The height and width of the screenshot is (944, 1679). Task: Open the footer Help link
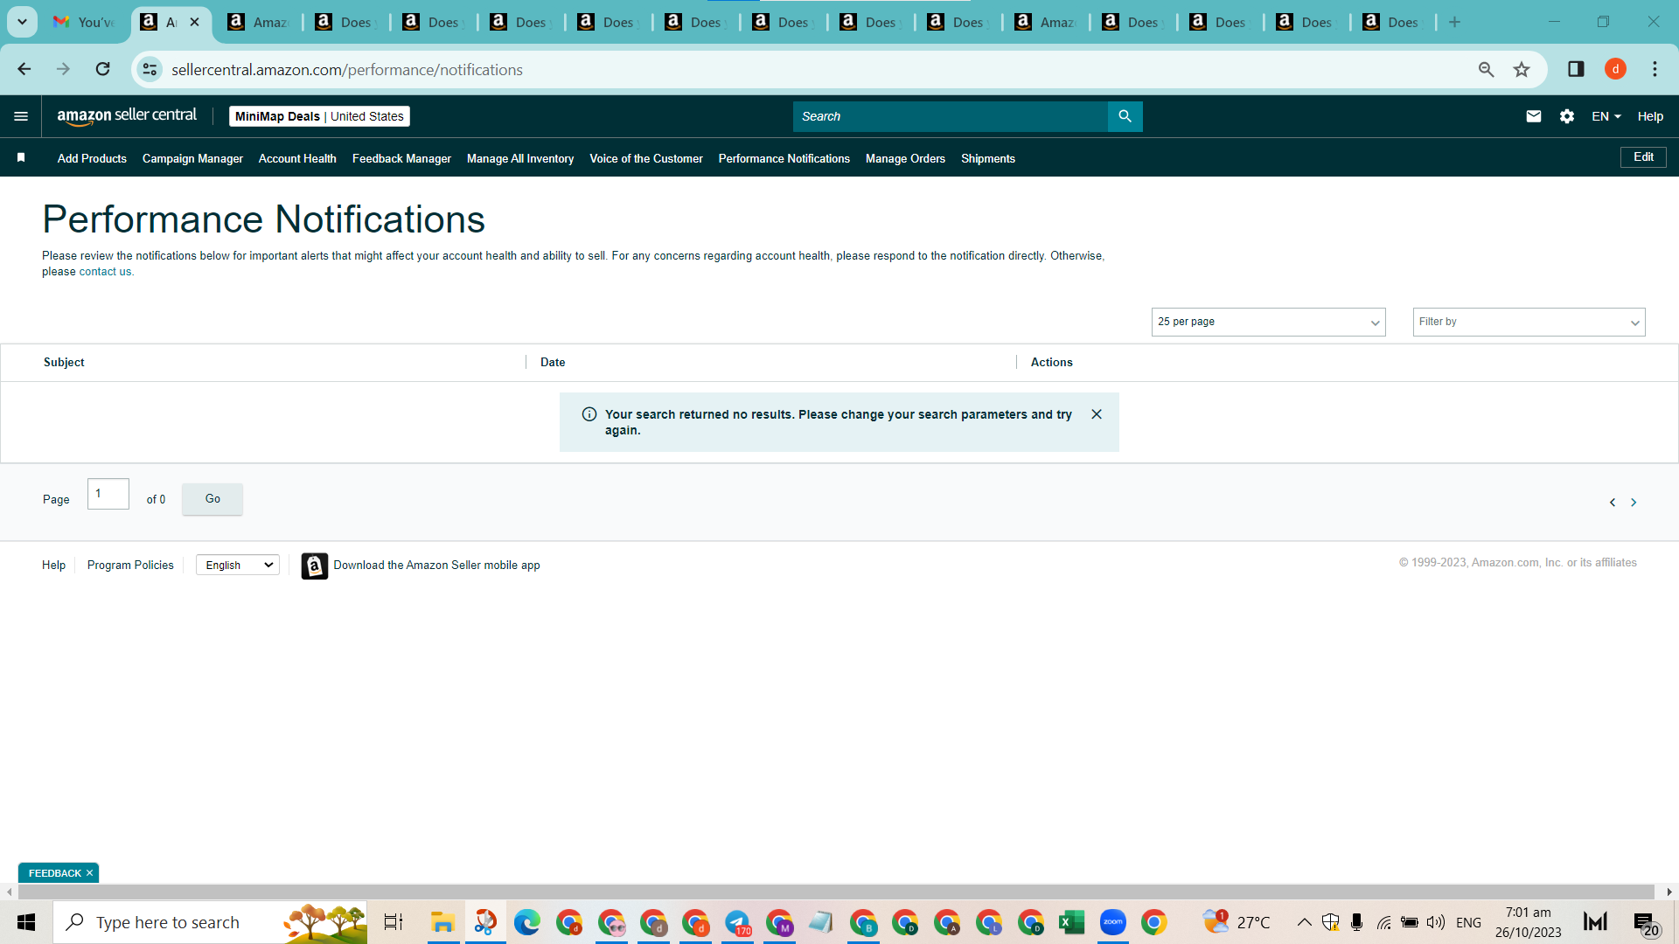[x=53, y=566]
